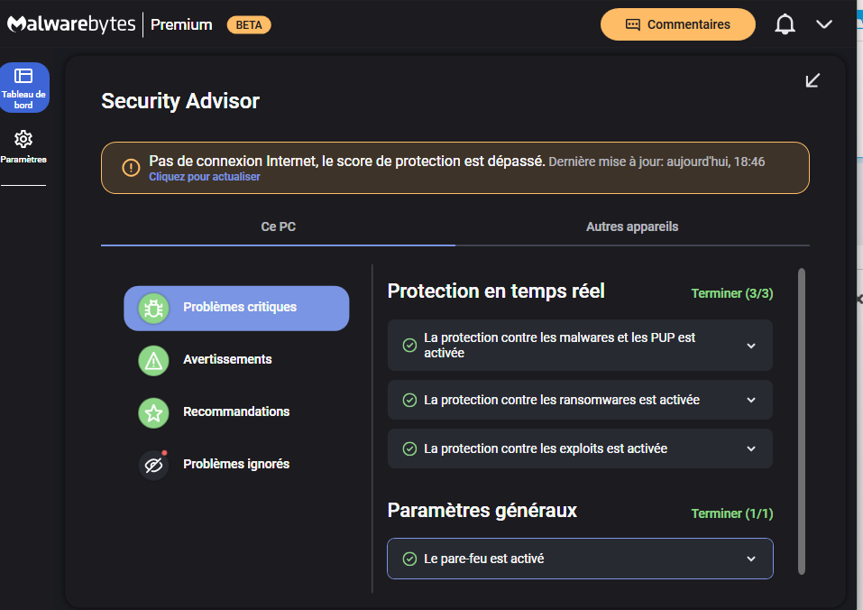Click the crossed-eye icon for Problèmes ignorés
The height and width of the screenshot is (610, 863).
[153, 466]
